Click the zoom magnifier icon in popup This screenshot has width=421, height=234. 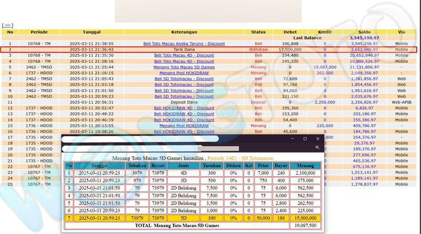click(317, 148)
